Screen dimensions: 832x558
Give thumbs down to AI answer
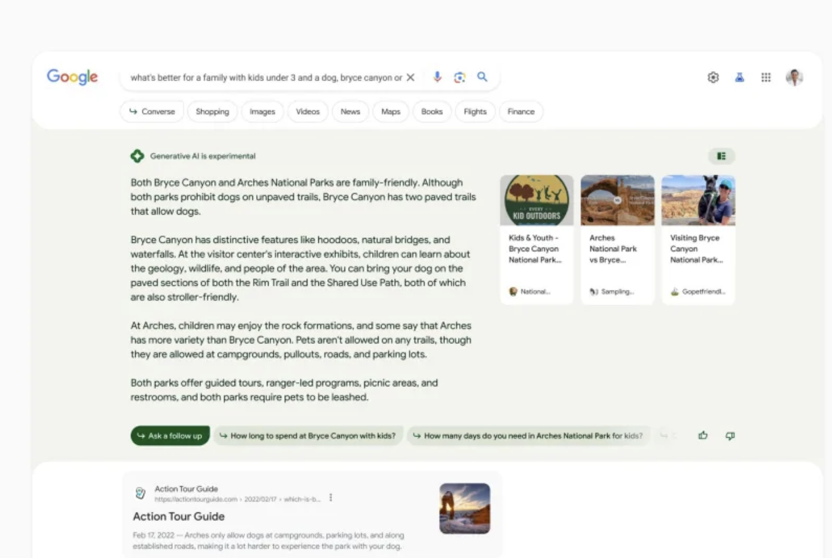pyautogui.click(x=730, y=435)
